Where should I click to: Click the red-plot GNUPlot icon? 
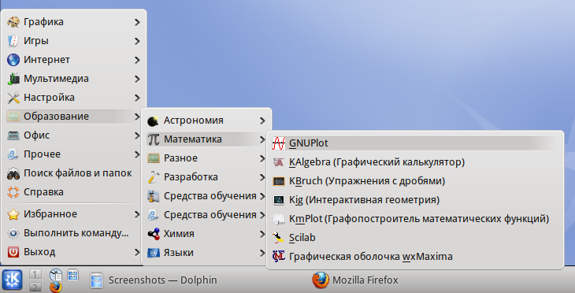pyautogui.click(x=279, y=143)
